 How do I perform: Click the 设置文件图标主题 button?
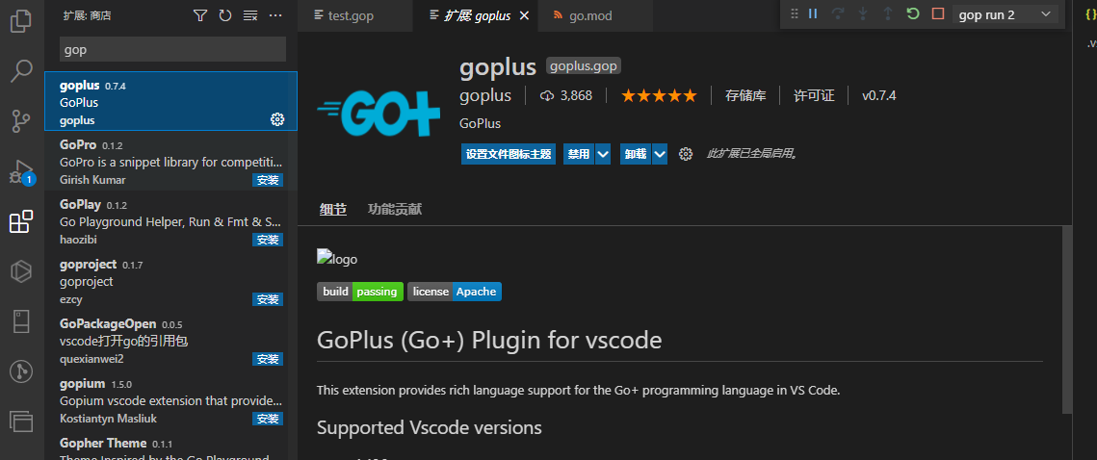(508, 155)
